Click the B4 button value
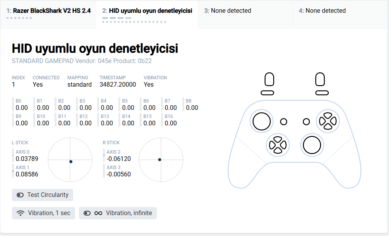 pyautogui.click(x=107, y=108)
